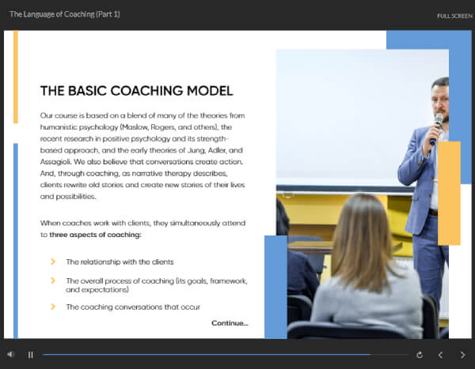Select the 'The relationship with the clients' bullet text
The width and height of the screenshot is (475, 369).
120,262
